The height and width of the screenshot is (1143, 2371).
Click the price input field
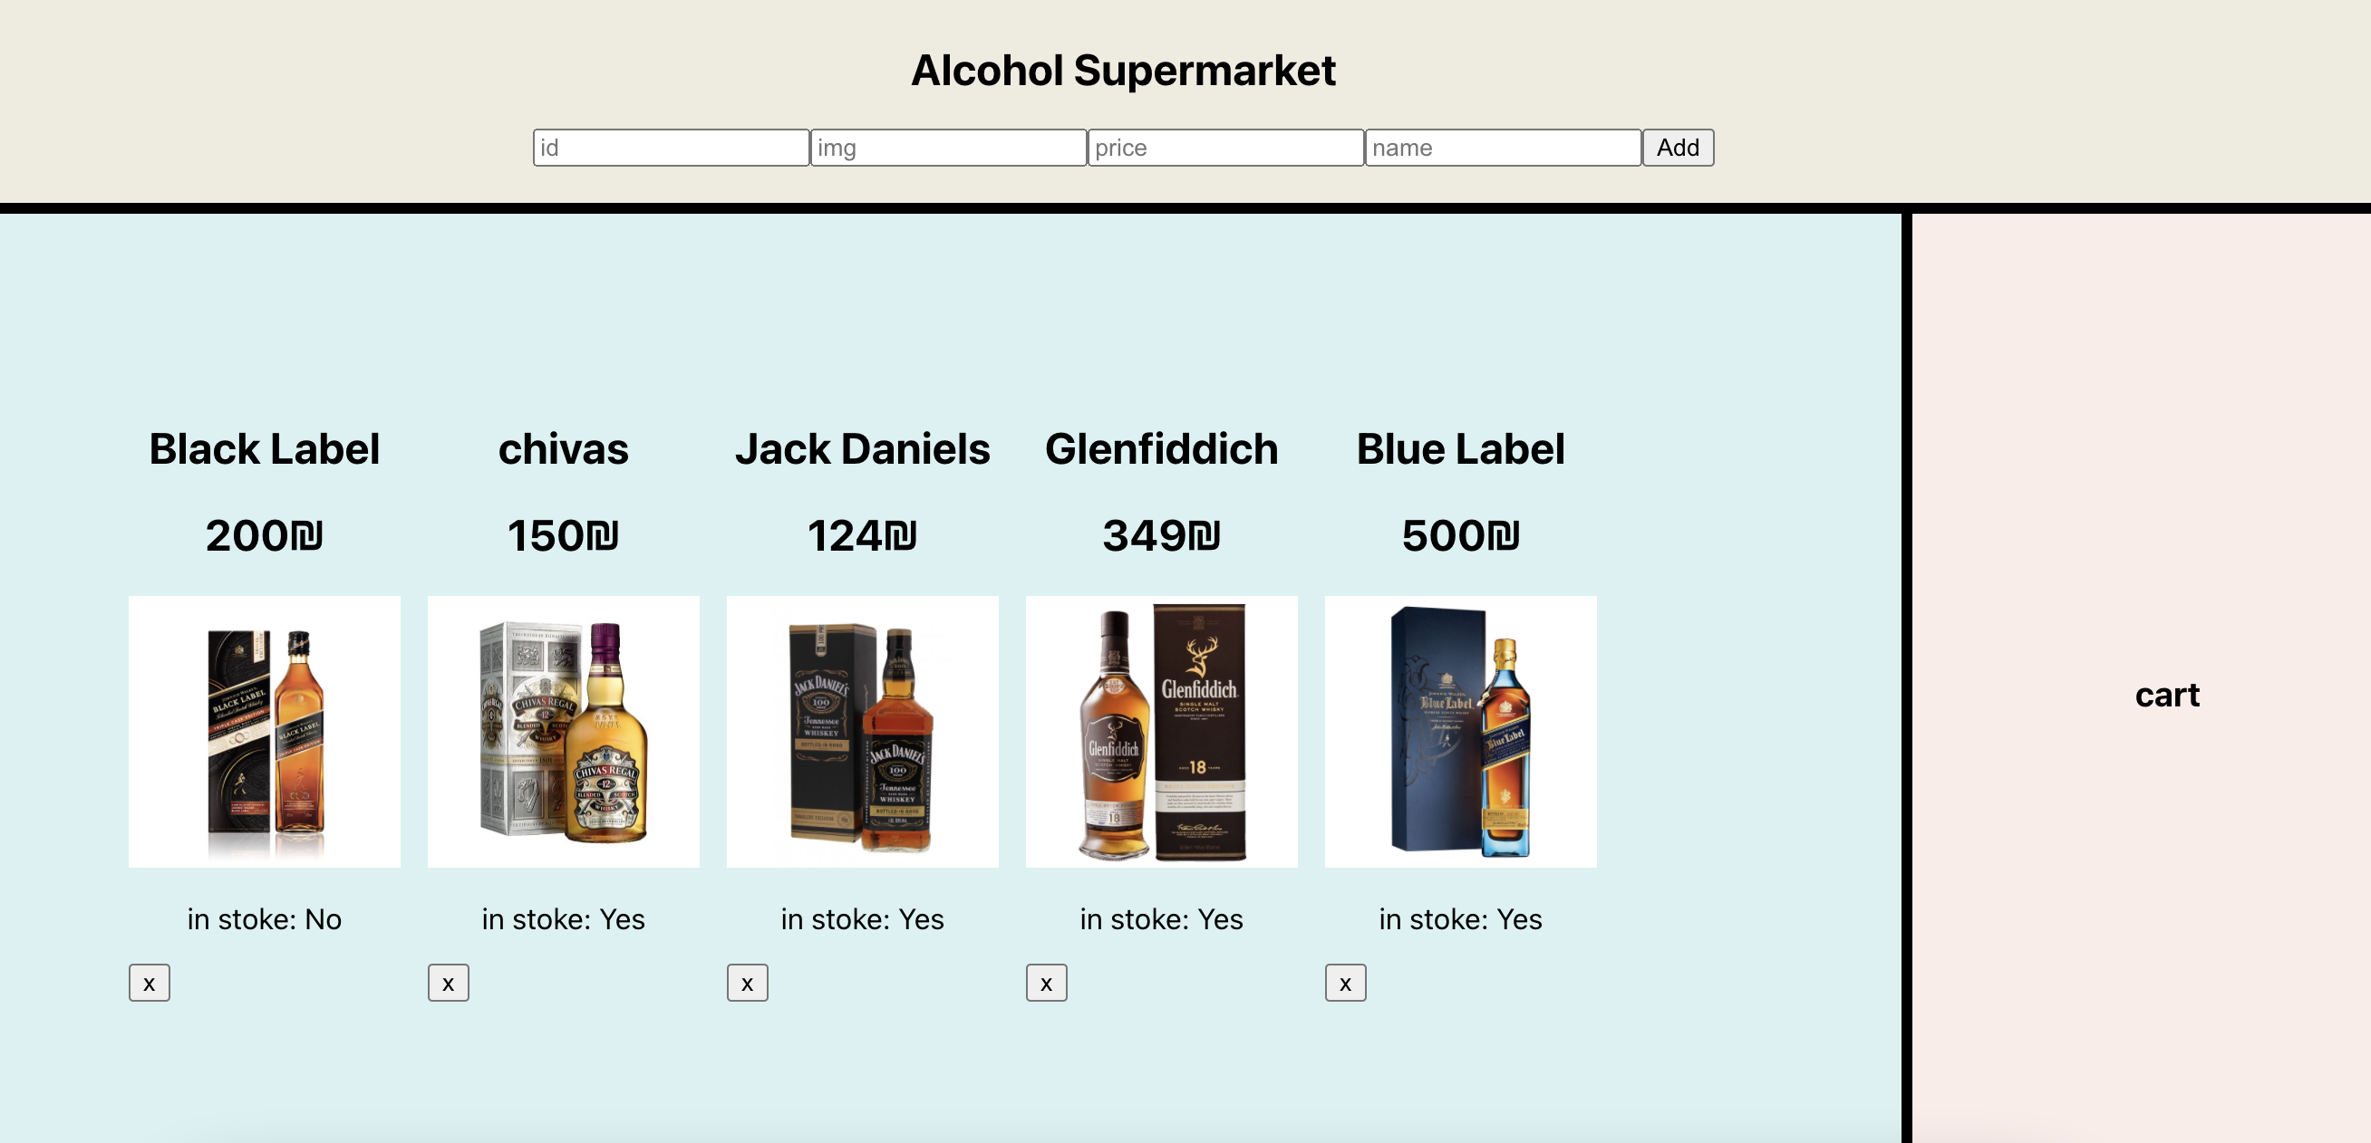click(1226, 147)
